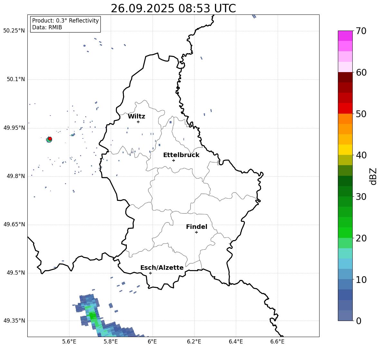This screenshot has width=381, height=348.
Task: Click the latitude label 50.1°N
Action: tap(16, 79)
